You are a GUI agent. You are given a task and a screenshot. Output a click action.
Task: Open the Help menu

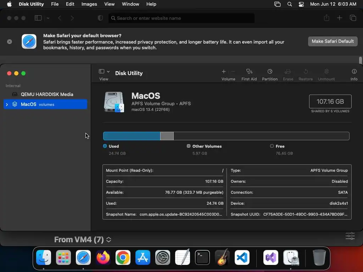151,4
